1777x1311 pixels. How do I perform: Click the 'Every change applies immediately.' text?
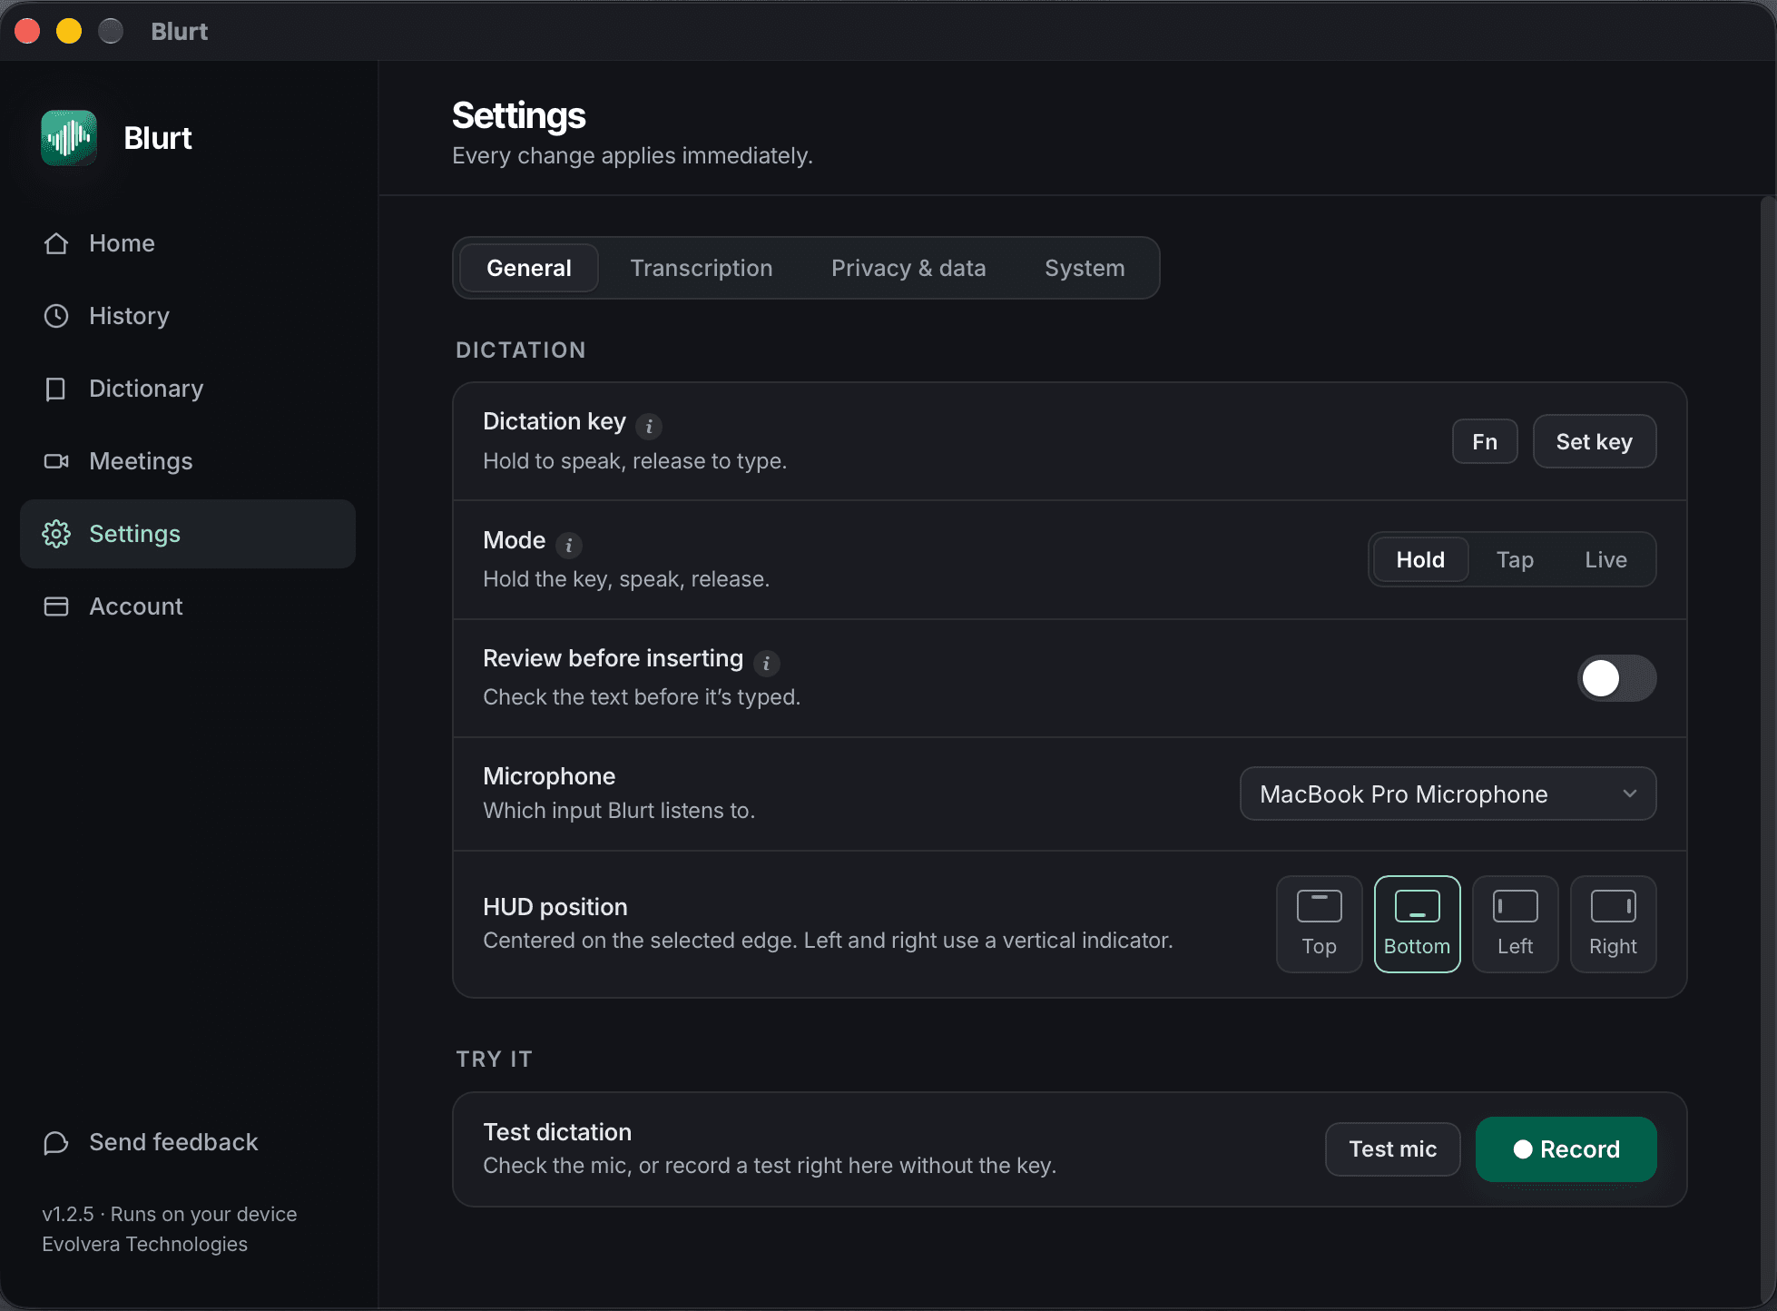633,155
